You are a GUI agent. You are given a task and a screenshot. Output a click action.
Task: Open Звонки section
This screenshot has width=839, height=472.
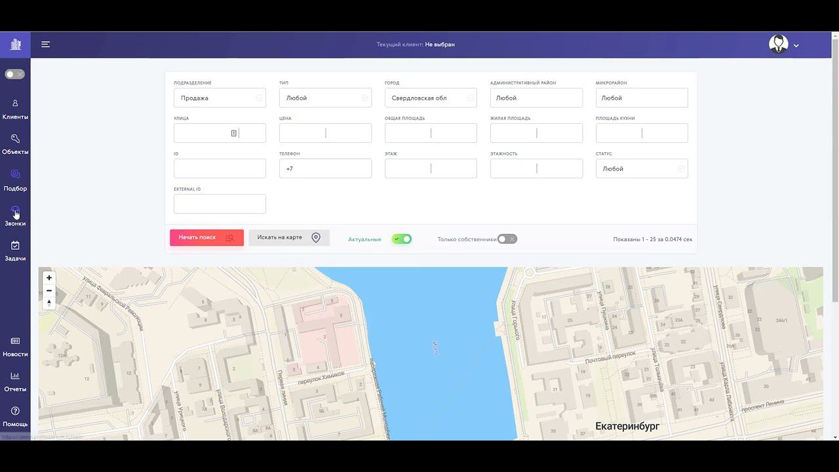coord(15,216)
